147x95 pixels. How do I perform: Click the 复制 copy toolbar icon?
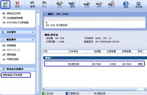click(72, 5)
